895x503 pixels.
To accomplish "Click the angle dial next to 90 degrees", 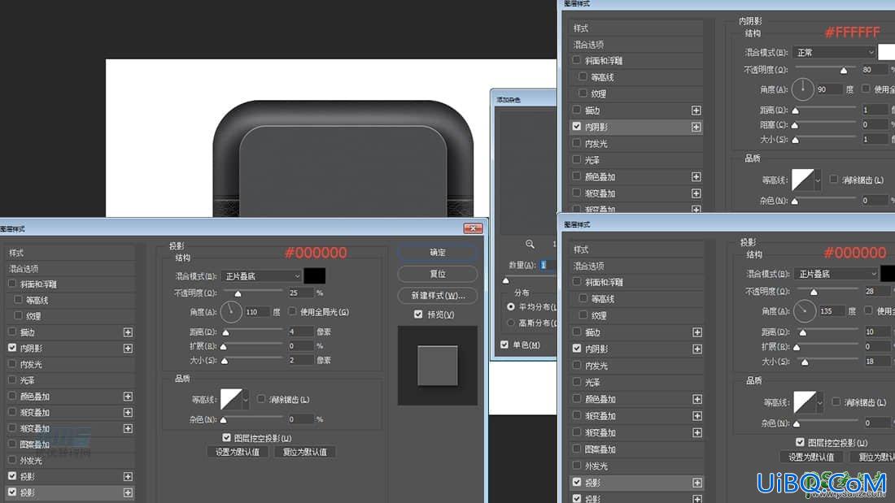I will tap(802, 89).
